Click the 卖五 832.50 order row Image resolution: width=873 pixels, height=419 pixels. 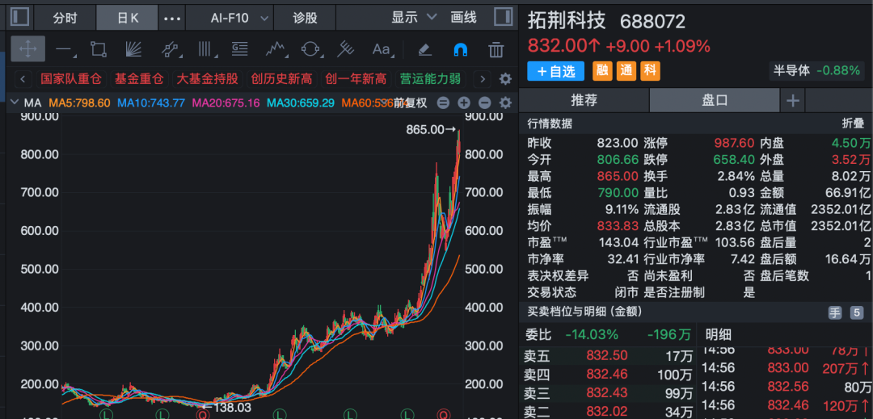(x=607, y=355)
